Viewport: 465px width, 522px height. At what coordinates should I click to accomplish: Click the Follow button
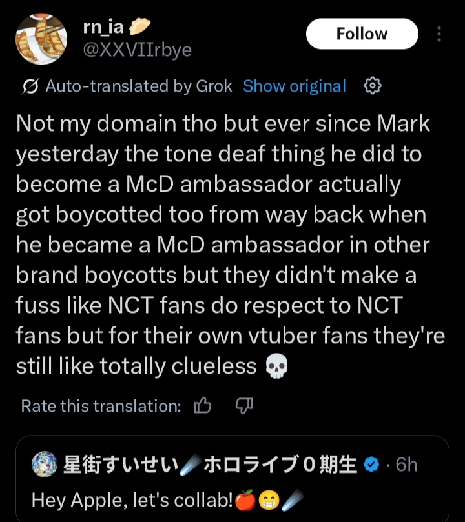pyautogui.click(x=362, y=34)
